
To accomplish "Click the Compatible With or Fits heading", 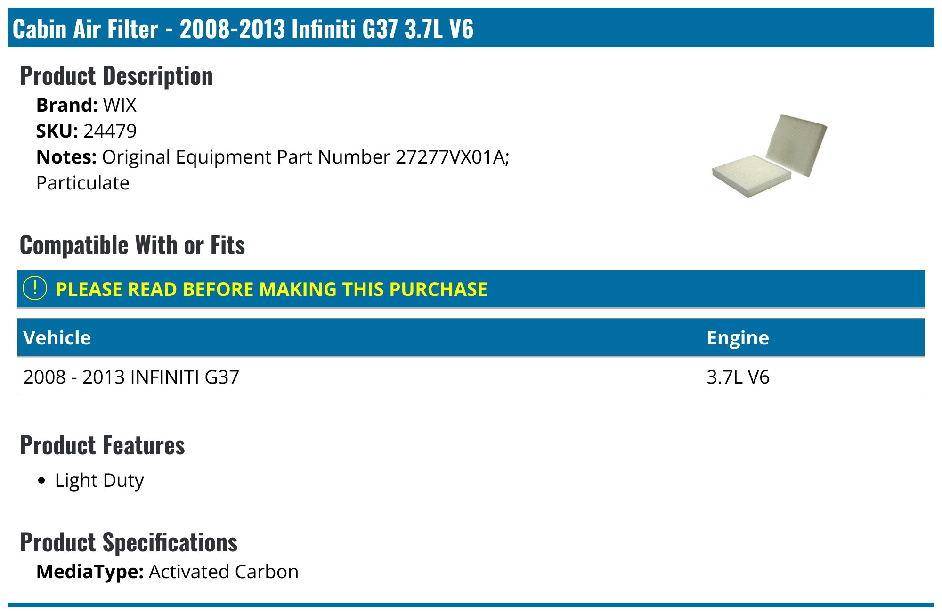I will pos(132,245).
